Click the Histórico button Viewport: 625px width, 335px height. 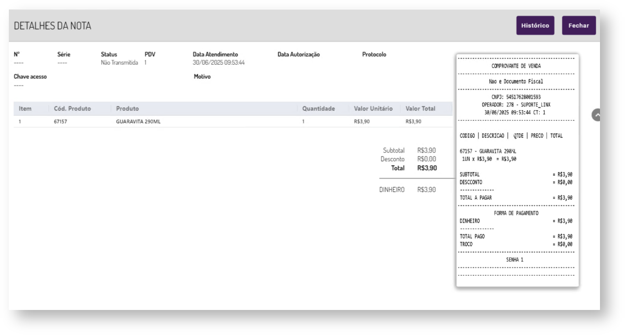click(x=535, y=26)
